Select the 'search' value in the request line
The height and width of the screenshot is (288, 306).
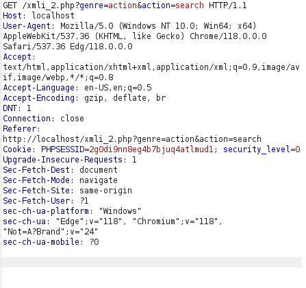tap(190, 5)
